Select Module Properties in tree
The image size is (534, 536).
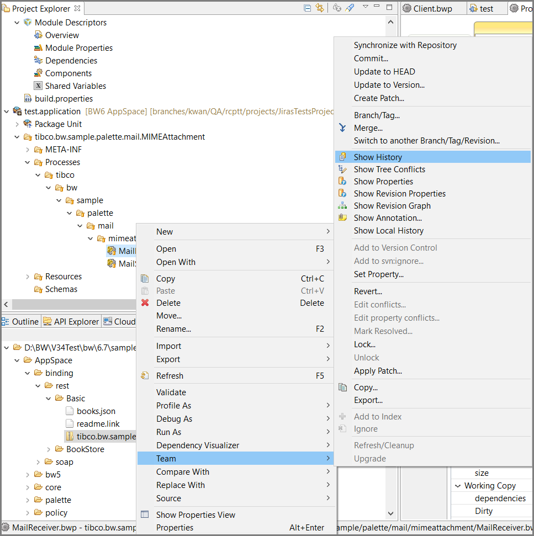(78, 48)
